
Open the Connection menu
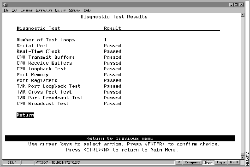pos(44,10)
